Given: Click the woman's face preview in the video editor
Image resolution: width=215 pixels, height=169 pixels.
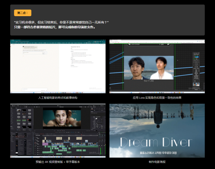Looking at the screenshot, I should click(x=62, y=118).
